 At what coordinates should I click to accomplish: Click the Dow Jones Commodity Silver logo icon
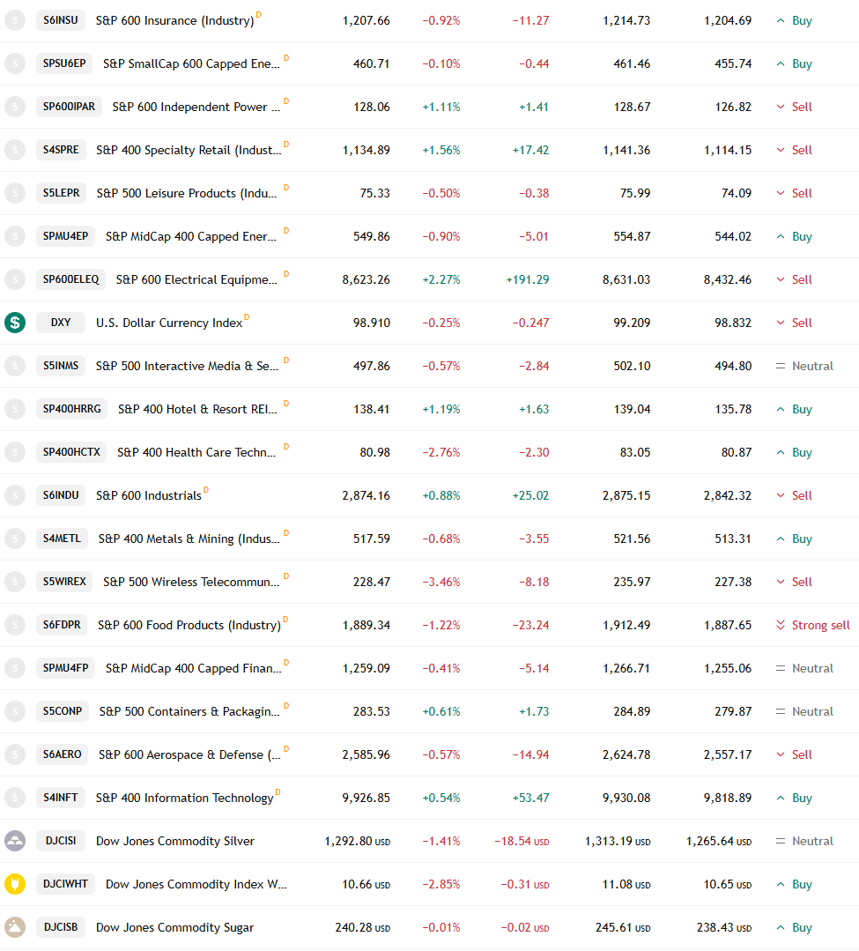coord(15,841)
